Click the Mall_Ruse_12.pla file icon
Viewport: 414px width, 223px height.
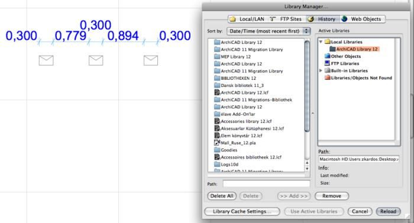coord(217,143)
